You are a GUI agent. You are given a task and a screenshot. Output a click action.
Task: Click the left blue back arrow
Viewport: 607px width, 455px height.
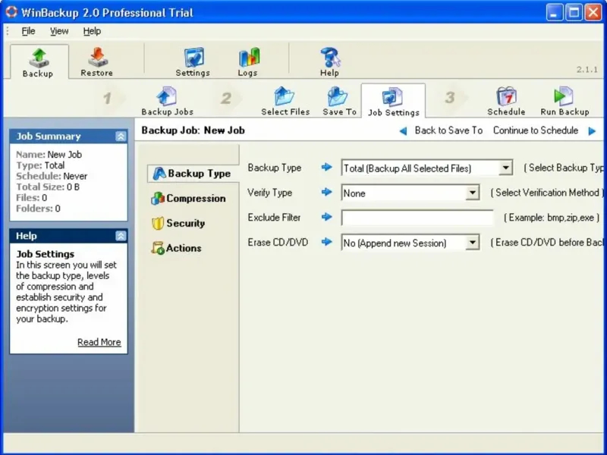click(403, 130)
